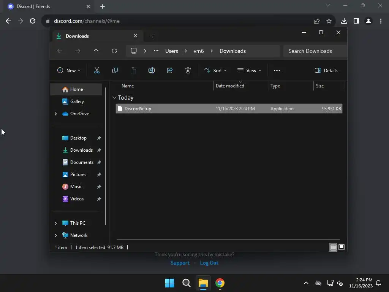Image resolution: width=389 pixels, height=292 pixels.
Task: Open the Windows Start menu
Action: [x=170, y=283]
